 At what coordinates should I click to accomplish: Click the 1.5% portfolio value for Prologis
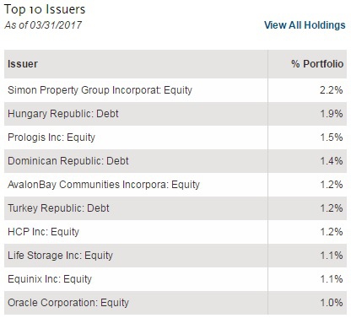[332, 137]
